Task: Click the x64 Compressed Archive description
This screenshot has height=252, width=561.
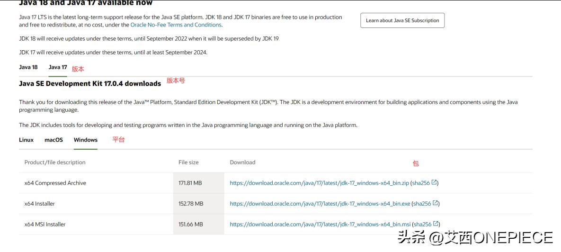Action: [x=55, y=183]
